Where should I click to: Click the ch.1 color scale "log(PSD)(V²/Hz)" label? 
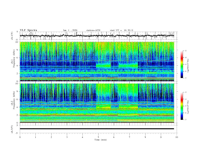(x=188, y=66)
